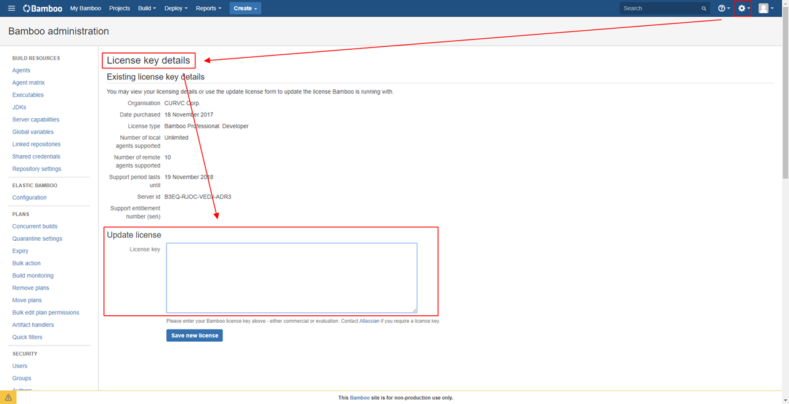Expand the Build dropdown menu
This screenshot has height=404, width=789.
point(147,9)
